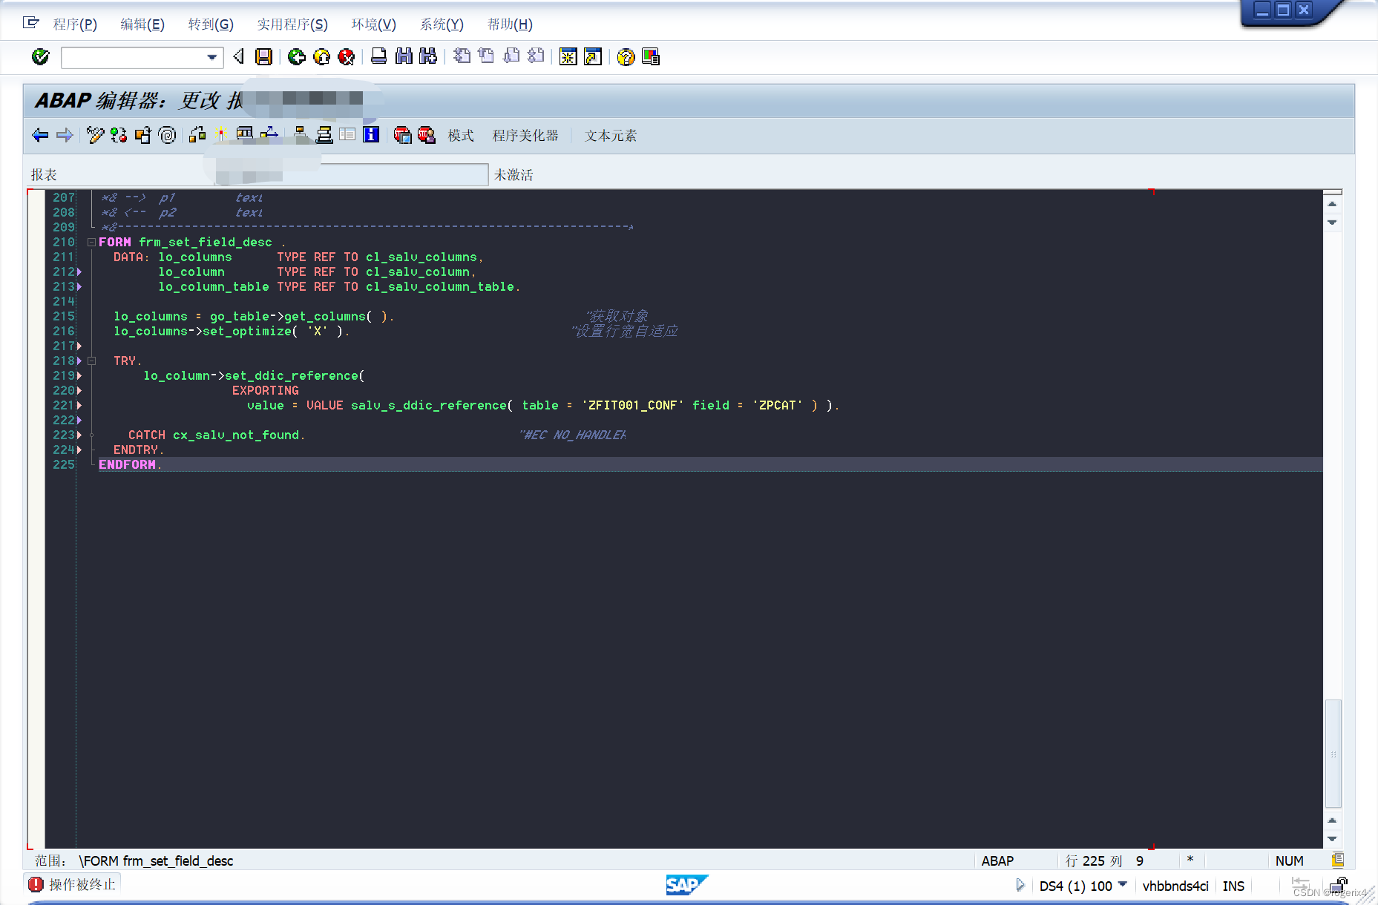
Task: Open the 实用程序(S) menu
Action: [292, 24]
